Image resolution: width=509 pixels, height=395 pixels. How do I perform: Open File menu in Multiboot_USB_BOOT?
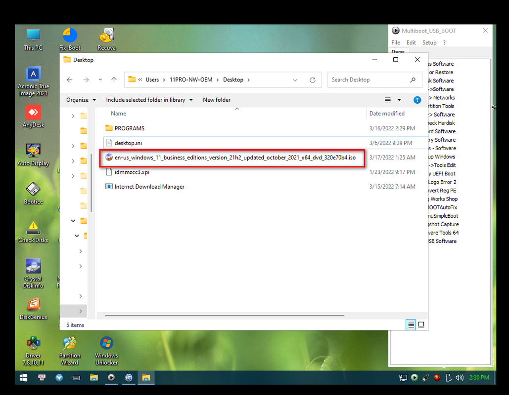[x=395, y=42]
